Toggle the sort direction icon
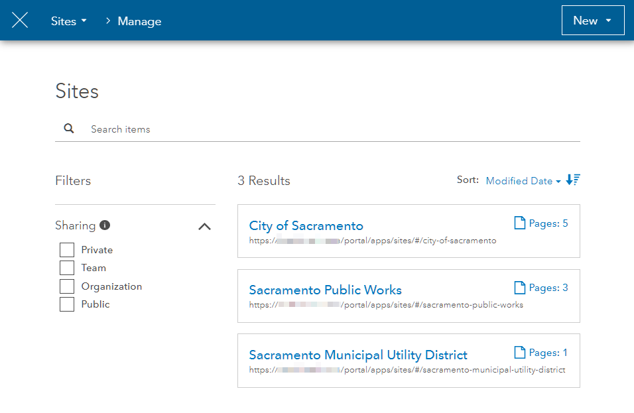This screenshot has width=634, height=413. click(x=573, y=180)
